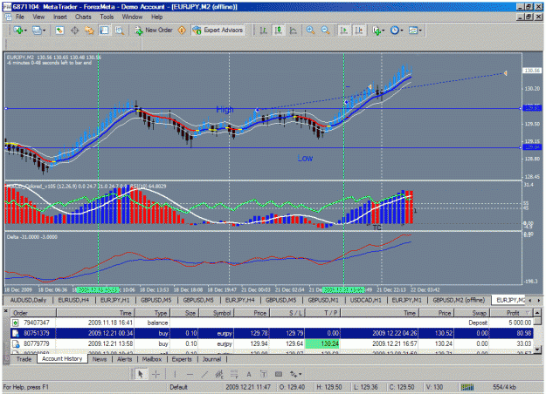Toggle the Navigator panel icon
546x394 pixels.
point(89,31)
